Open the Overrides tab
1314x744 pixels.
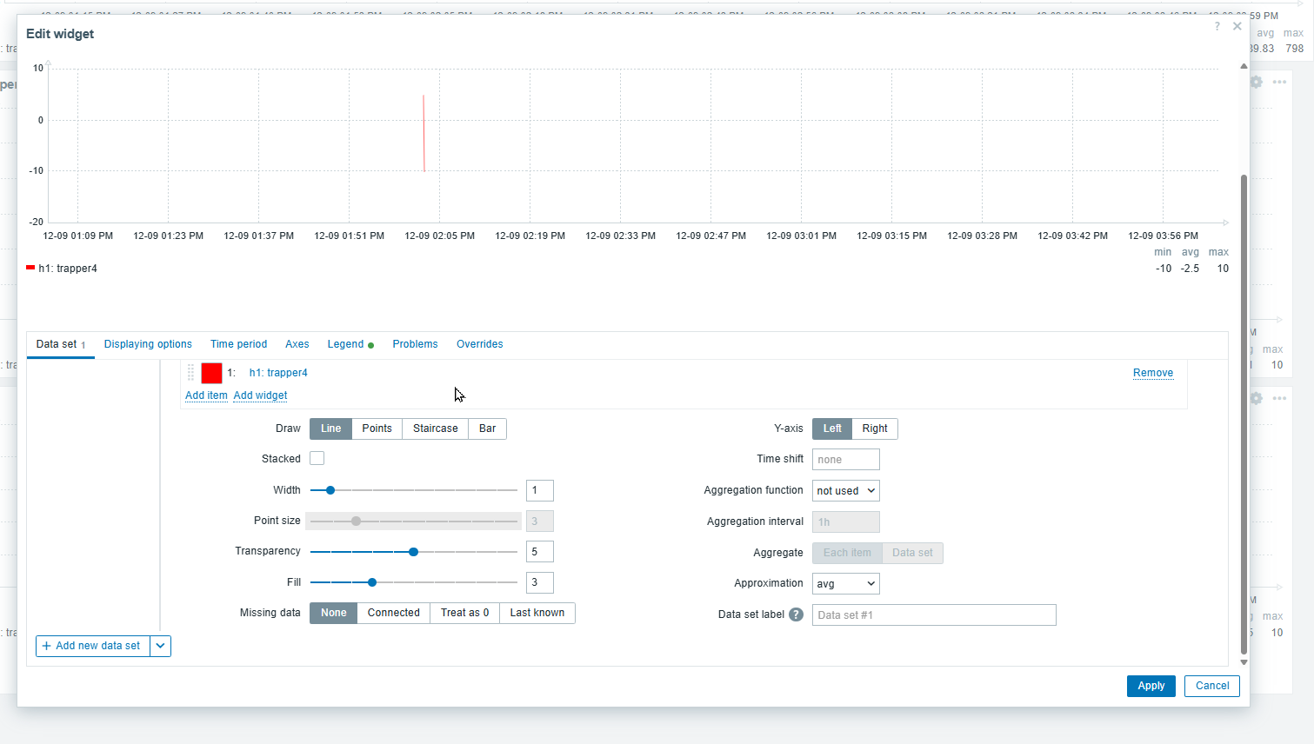point(479,344)
